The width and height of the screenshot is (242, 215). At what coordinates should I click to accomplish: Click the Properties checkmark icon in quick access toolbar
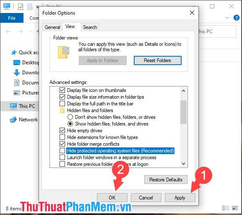pos(21,7)
